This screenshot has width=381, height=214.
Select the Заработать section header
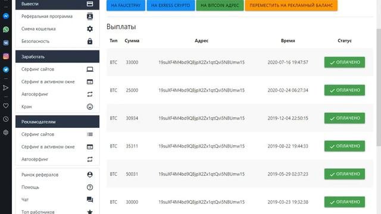(x=57, y=56)
